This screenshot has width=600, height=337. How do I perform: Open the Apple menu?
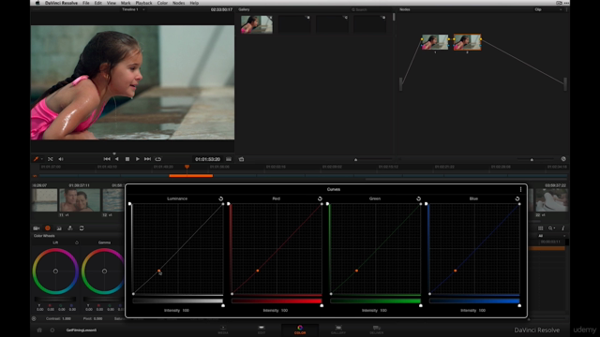click(x=37, y=3)
